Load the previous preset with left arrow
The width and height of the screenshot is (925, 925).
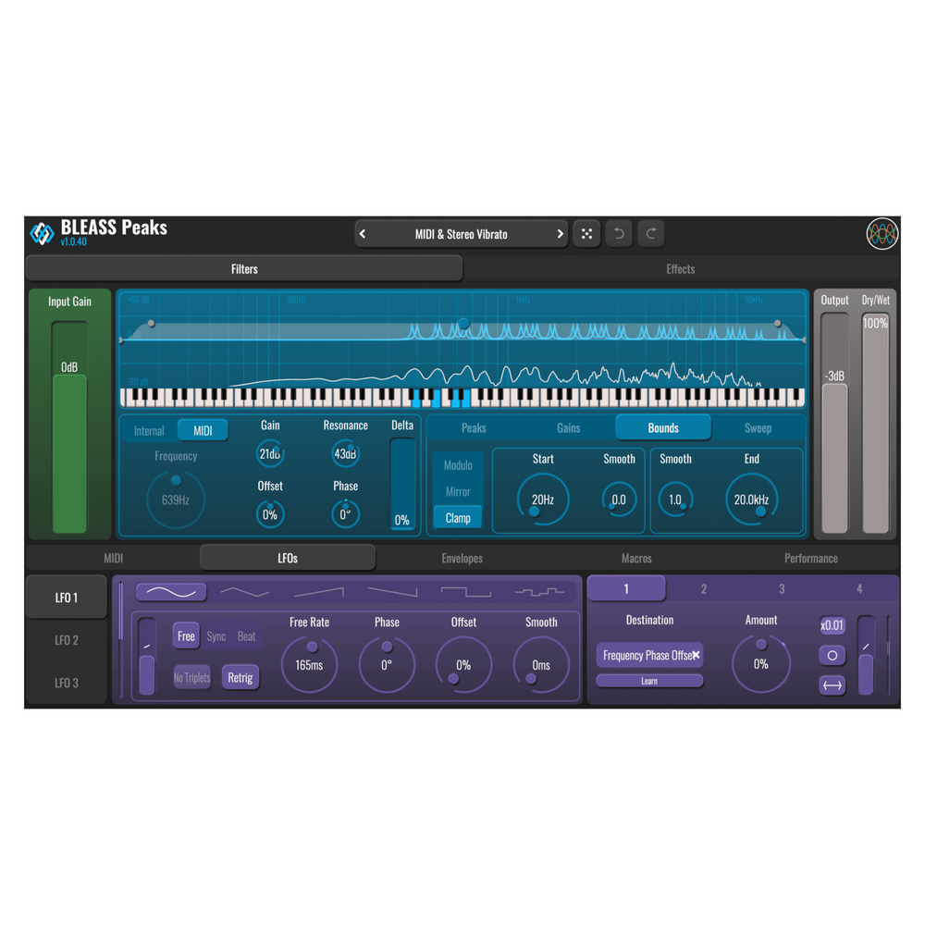[363, 234]
